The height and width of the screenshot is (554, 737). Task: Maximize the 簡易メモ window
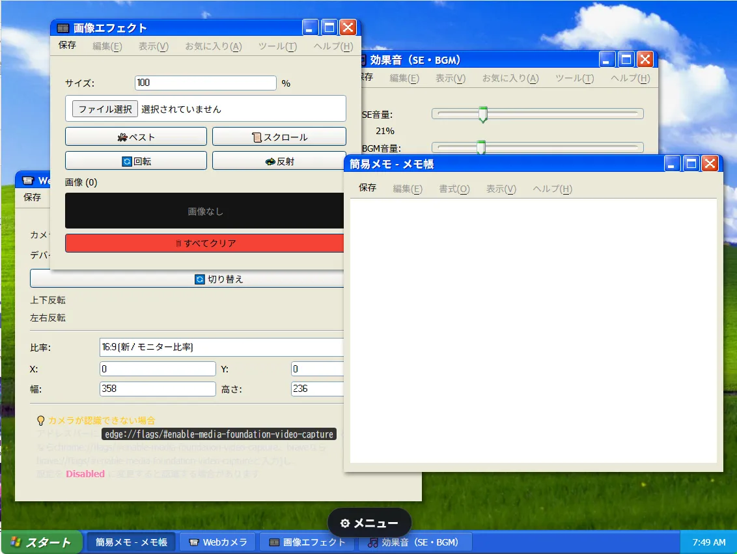point(691,163)
